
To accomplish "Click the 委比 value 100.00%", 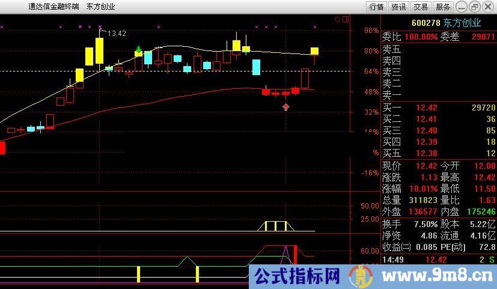I will (421, 37).
